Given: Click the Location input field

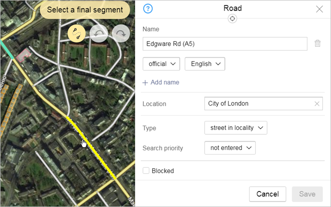Looking at the screenshot, I should pyautogui.click(x=258, y=104).
